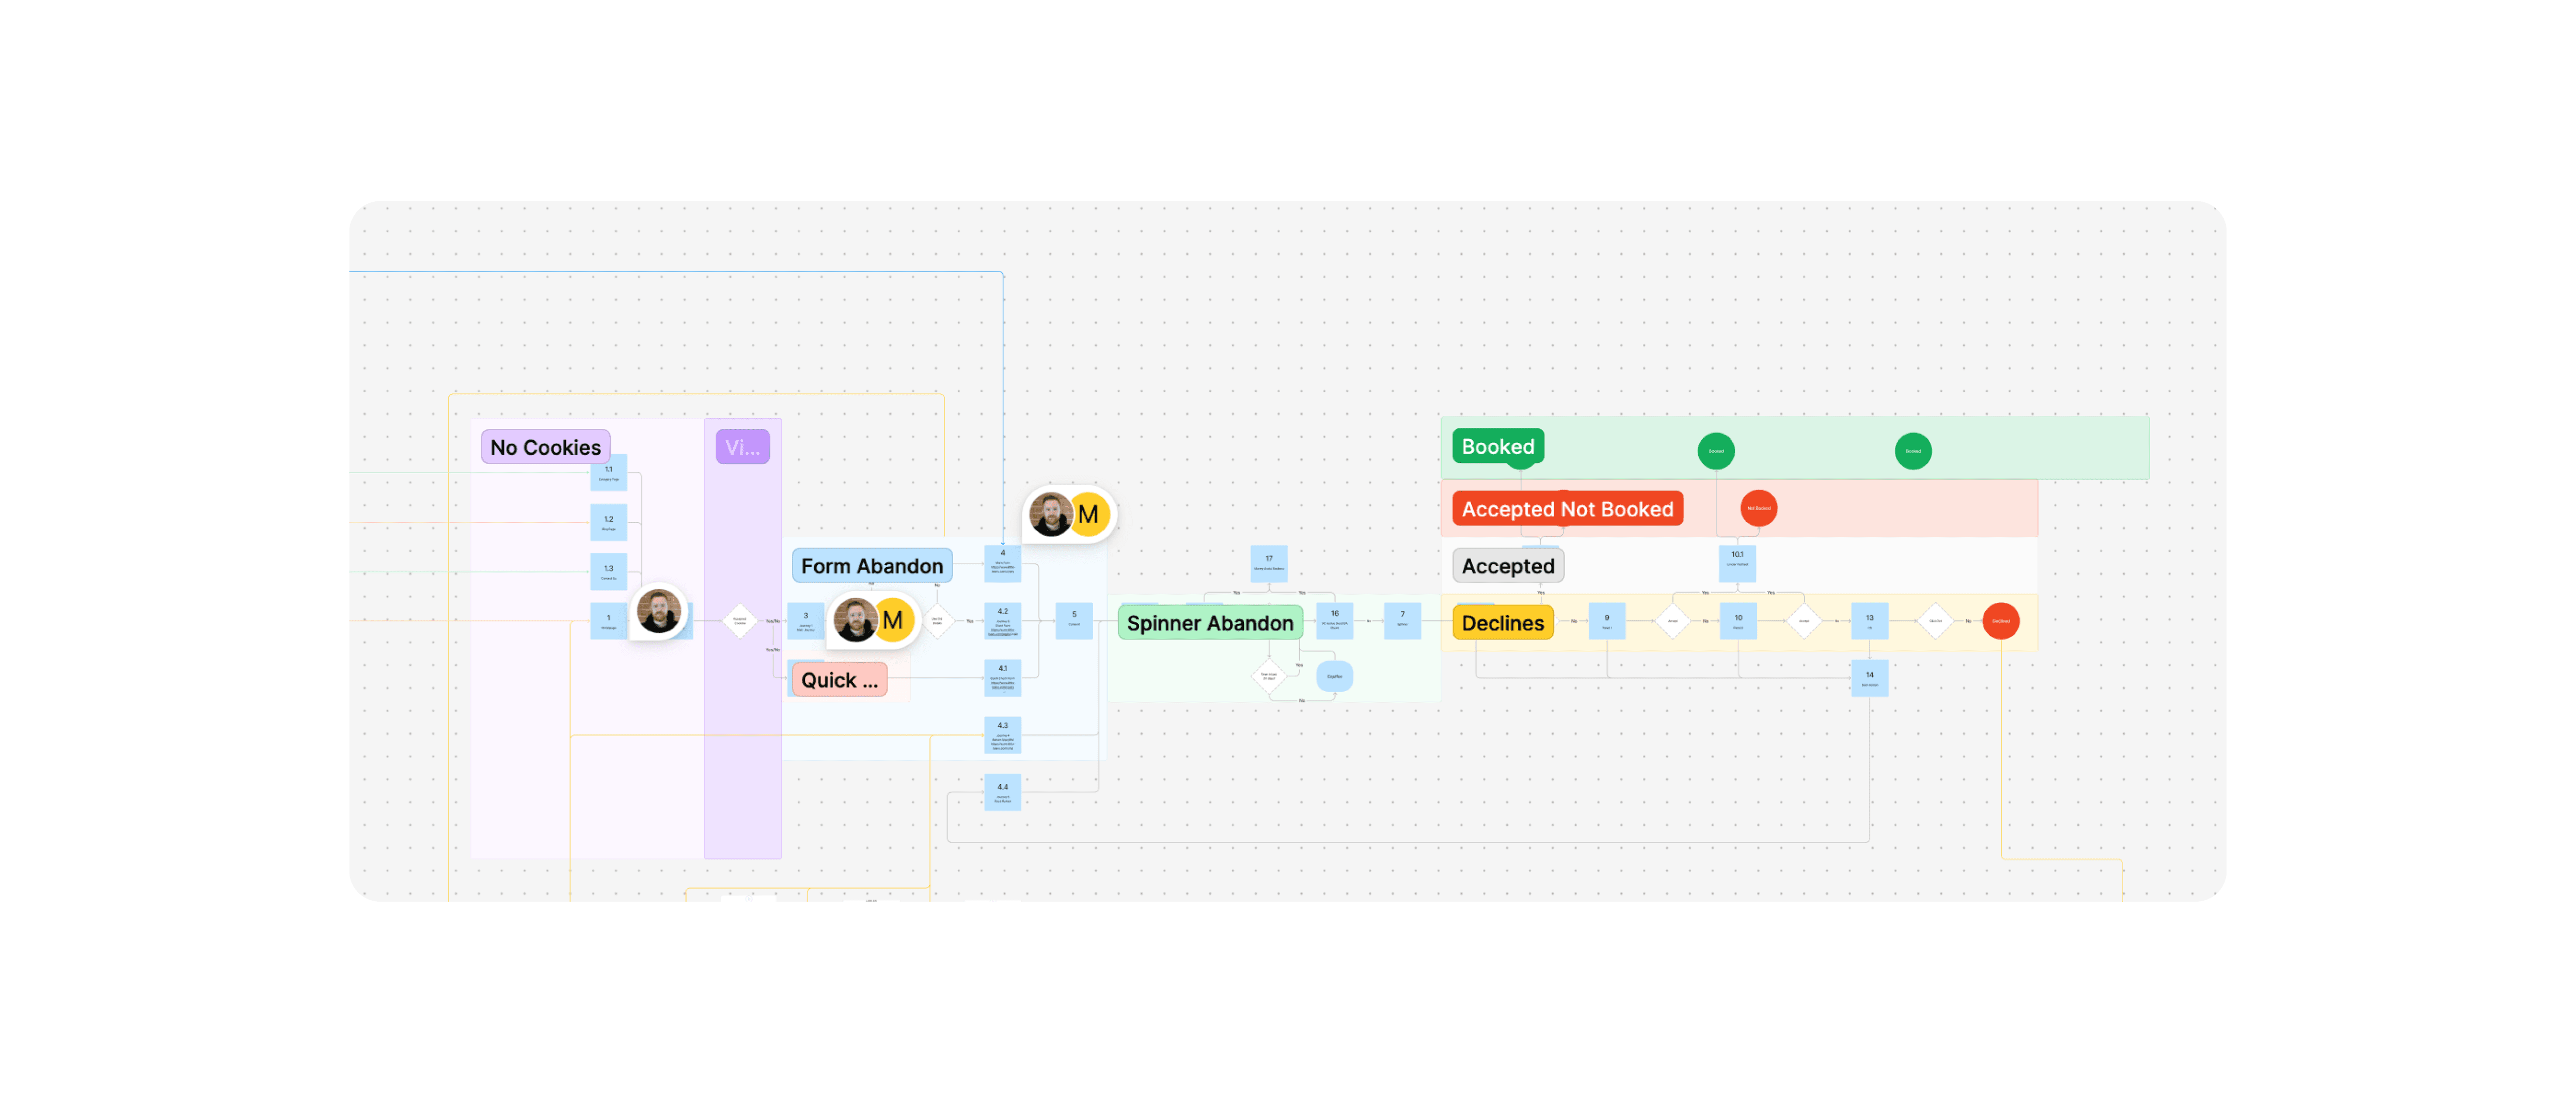The height and width of the screenshot is (1103, 2576).
Task: Select flowchart node 4.4
Action: coord(1002,792)
